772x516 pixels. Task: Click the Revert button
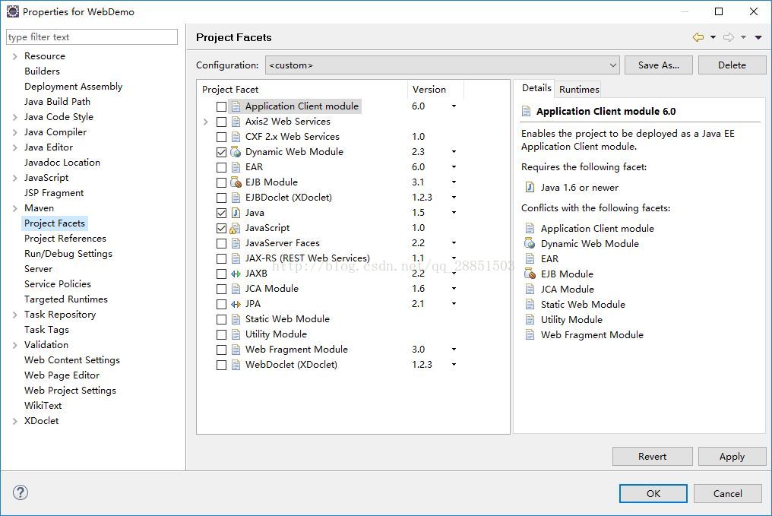tap(653, 457)
